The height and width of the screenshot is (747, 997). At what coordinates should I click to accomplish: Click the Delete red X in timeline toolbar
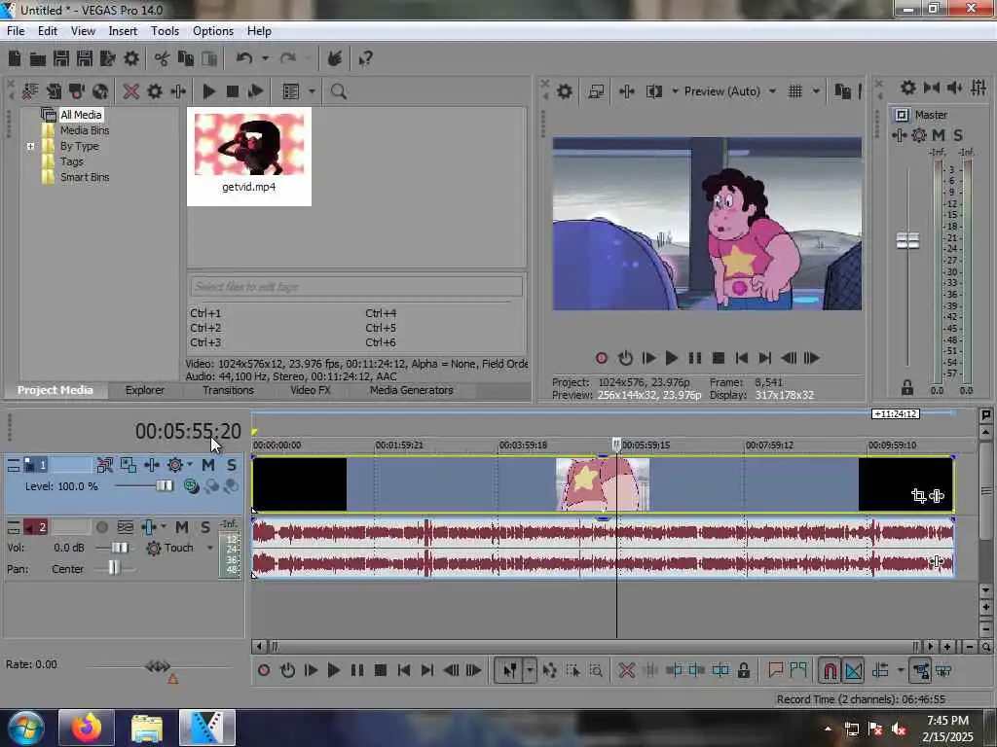[x=626, y=670]
